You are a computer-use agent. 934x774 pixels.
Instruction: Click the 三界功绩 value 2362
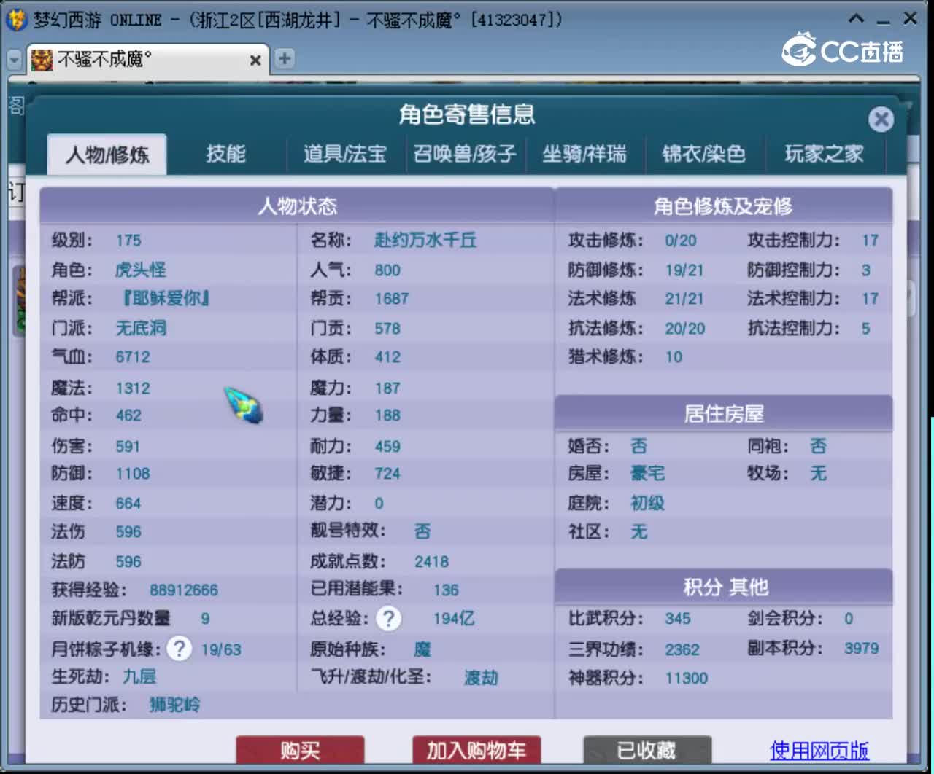(682, 649)
